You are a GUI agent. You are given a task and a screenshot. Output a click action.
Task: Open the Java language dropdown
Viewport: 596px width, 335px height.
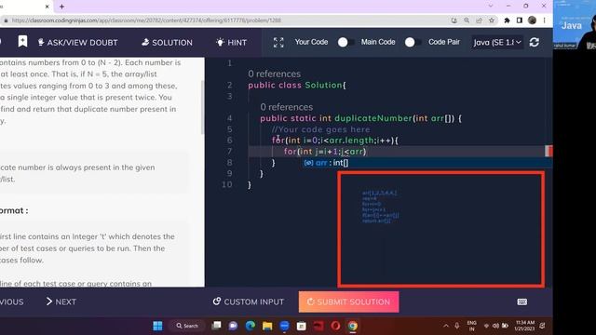(496, 42)
